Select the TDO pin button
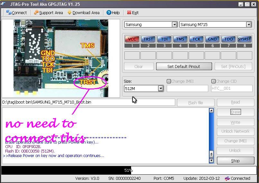The height and width of the screenshot is (183, 259). tap(228, 39)
